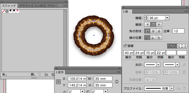Switch to the ブラシ tab
This screenshot has height=93, width=189.
[x=51, y=6]
